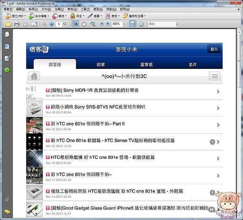Open the 說明(H) menu

pos(125,9)
